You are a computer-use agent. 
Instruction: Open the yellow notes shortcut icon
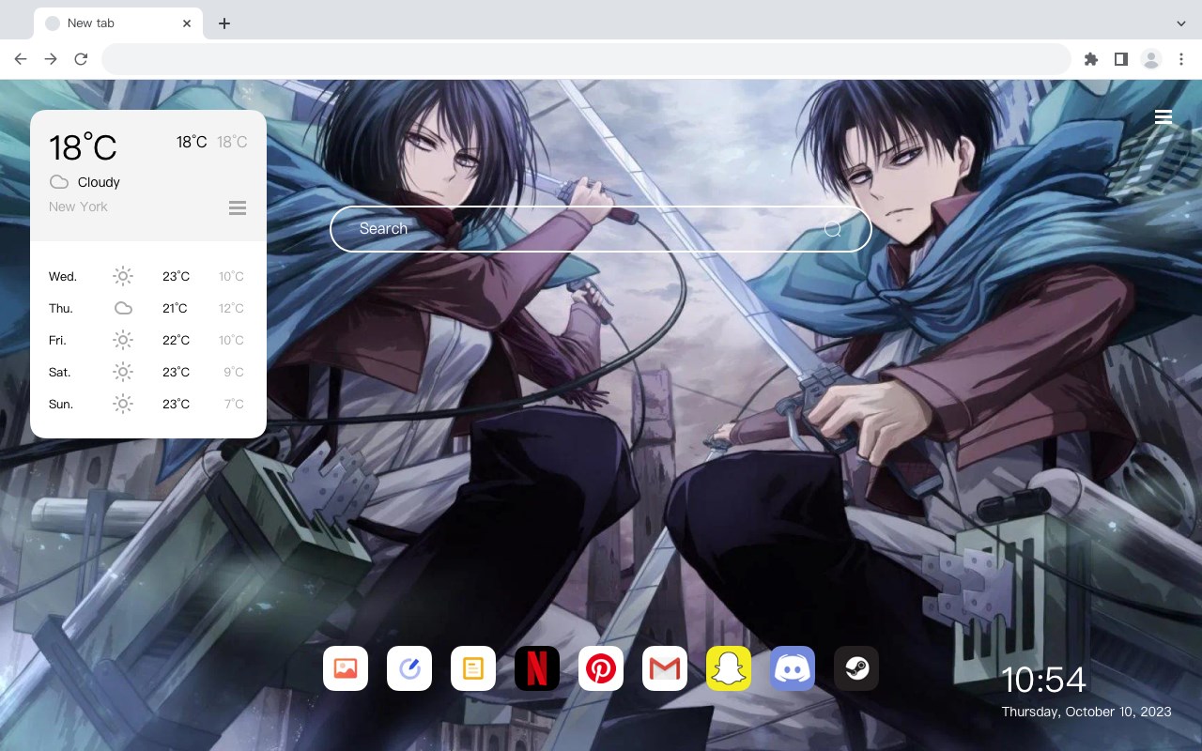pyautogui.click(x=473, y=668)
